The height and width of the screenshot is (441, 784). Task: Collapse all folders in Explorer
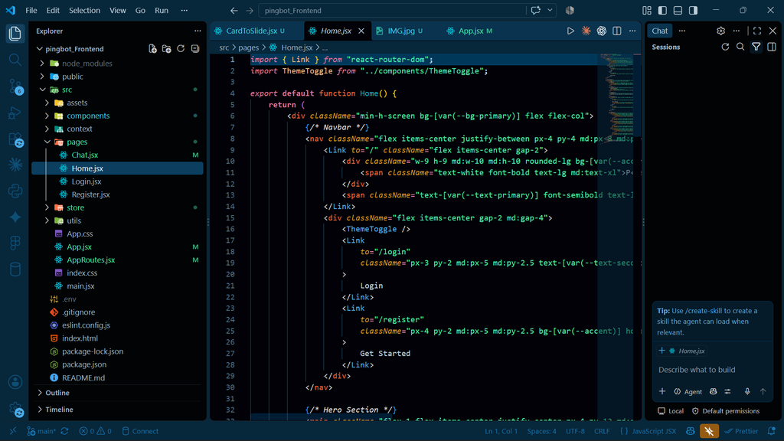coord(195,48)
